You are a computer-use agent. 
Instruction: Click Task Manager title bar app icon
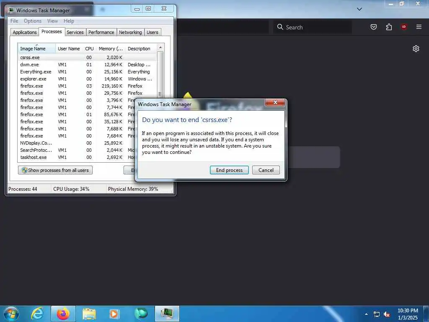pos(11,10)
